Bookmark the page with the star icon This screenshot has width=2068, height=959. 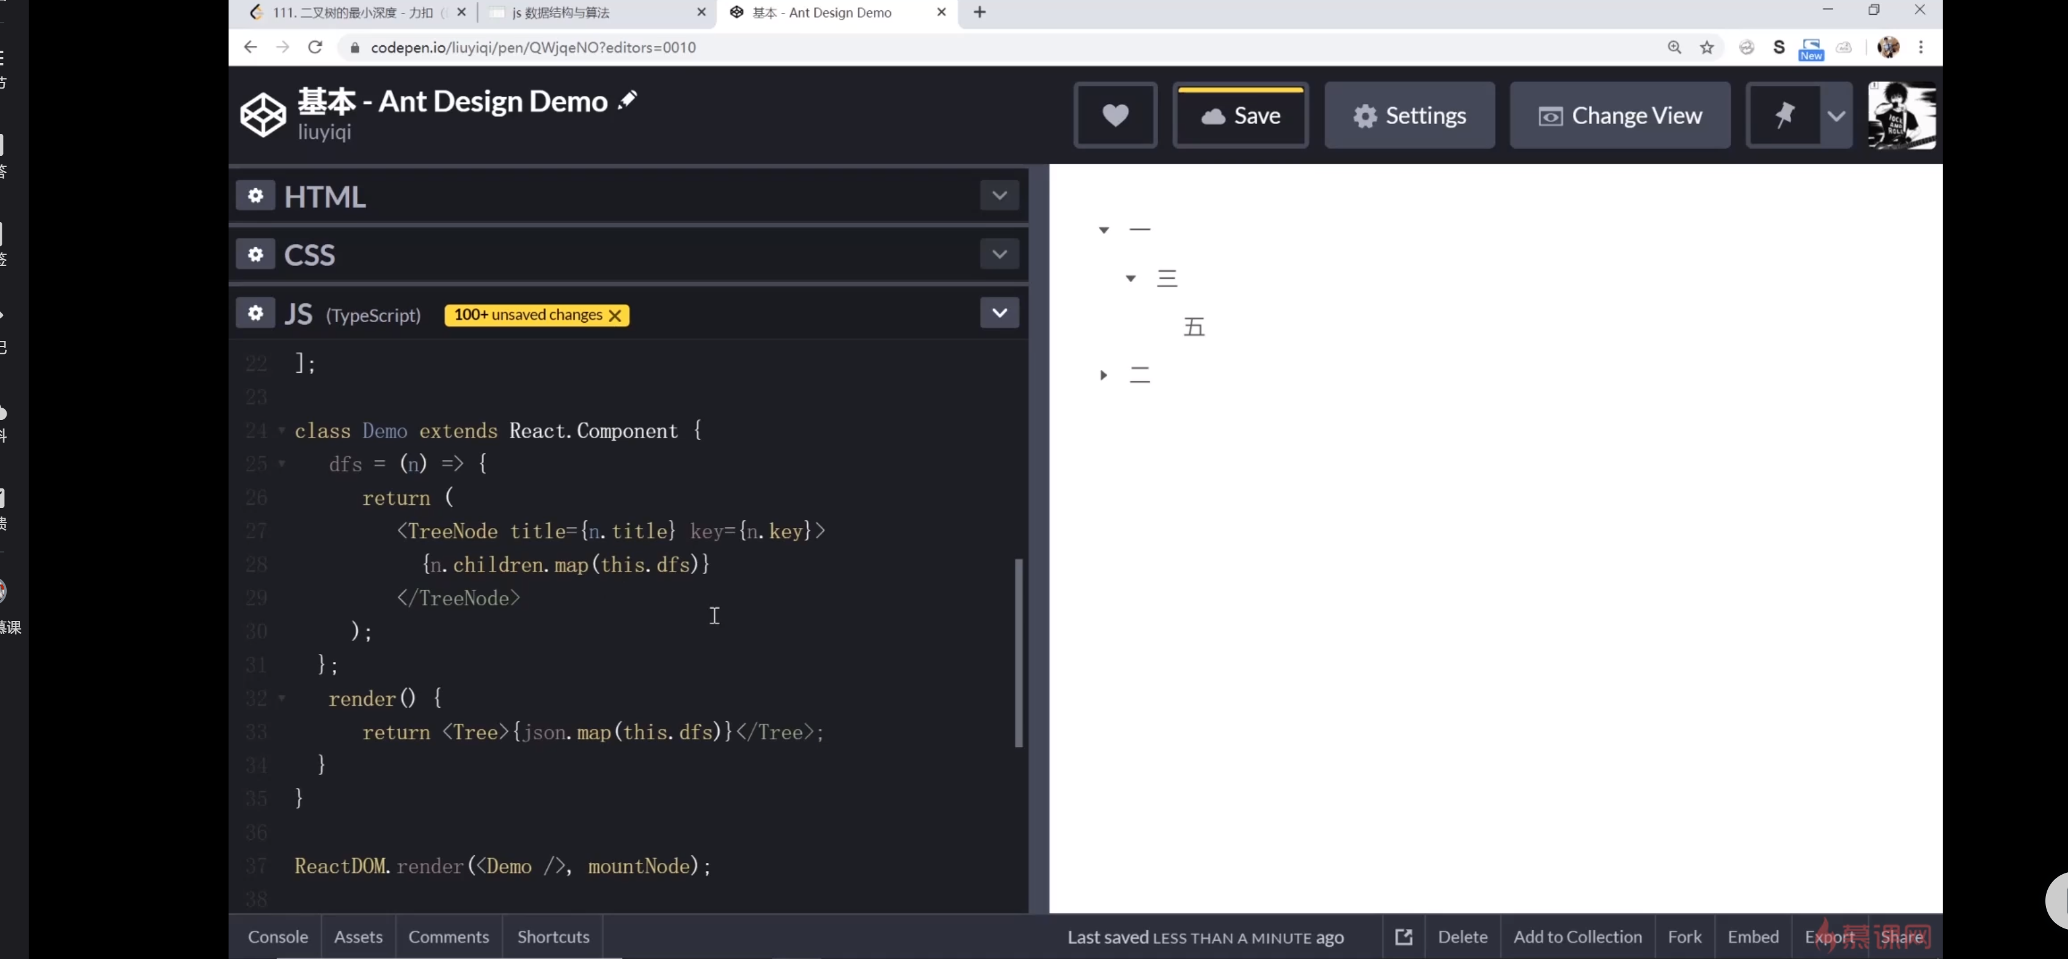1707,48
